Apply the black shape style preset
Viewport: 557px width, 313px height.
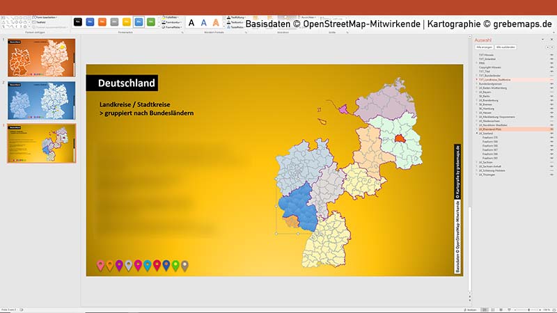[x=78, y=22]
